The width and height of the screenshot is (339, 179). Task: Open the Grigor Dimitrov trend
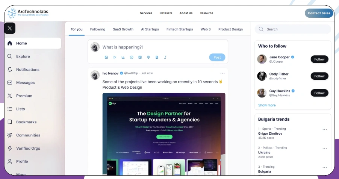click(270, 133)
